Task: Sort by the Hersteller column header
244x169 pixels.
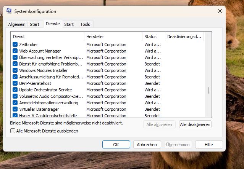Action: pyautogui.click(x=113, y=37)
